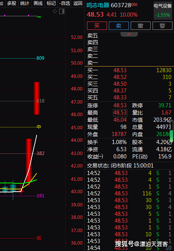Click the boxed 最高 value 48.53

tap(120, 113)
